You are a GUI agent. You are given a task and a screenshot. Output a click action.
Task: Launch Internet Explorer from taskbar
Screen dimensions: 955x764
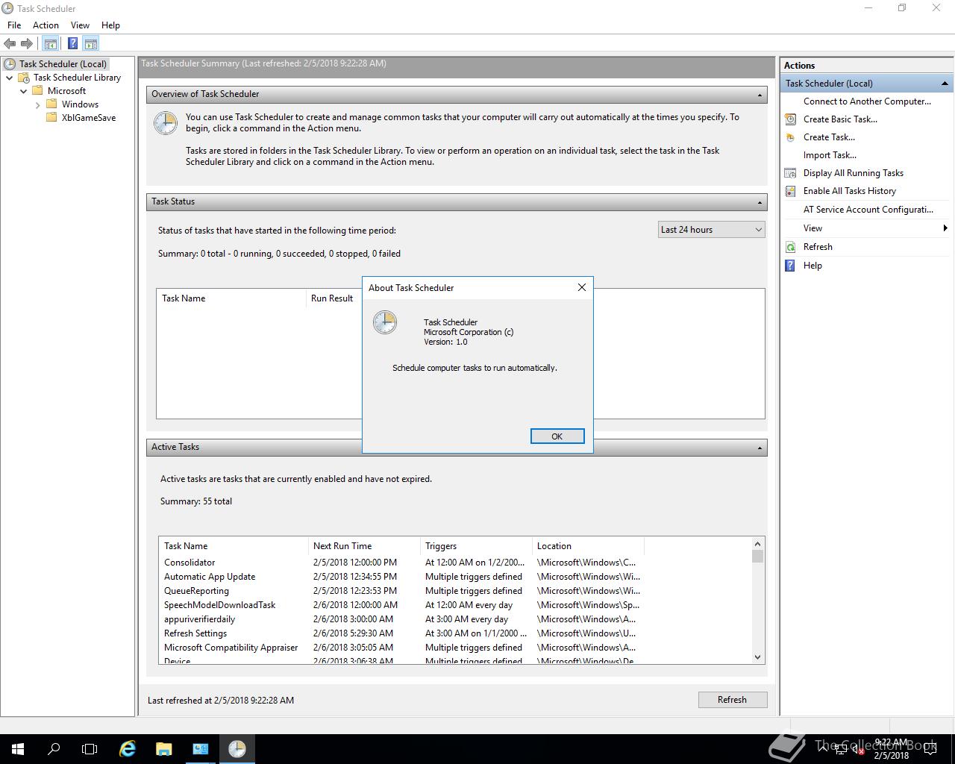[x=128, y=749]
